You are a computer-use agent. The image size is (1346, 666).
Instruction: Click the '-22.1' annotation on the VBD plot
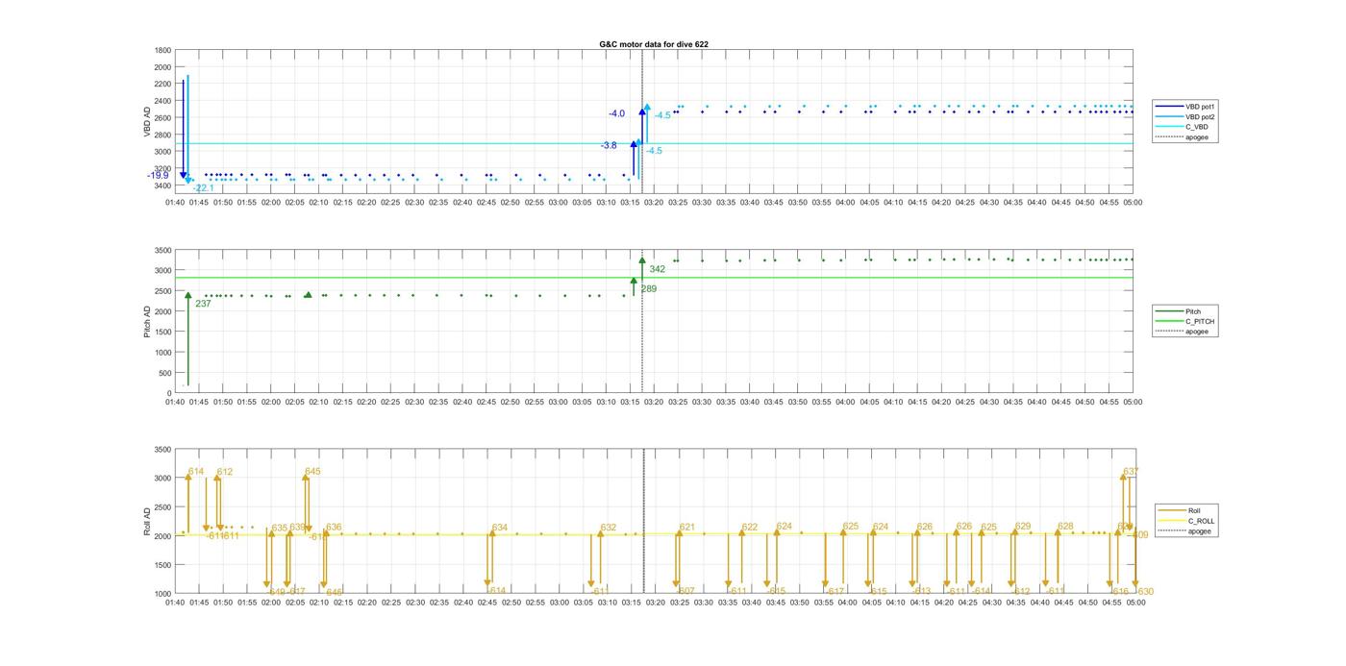point(204,188)
